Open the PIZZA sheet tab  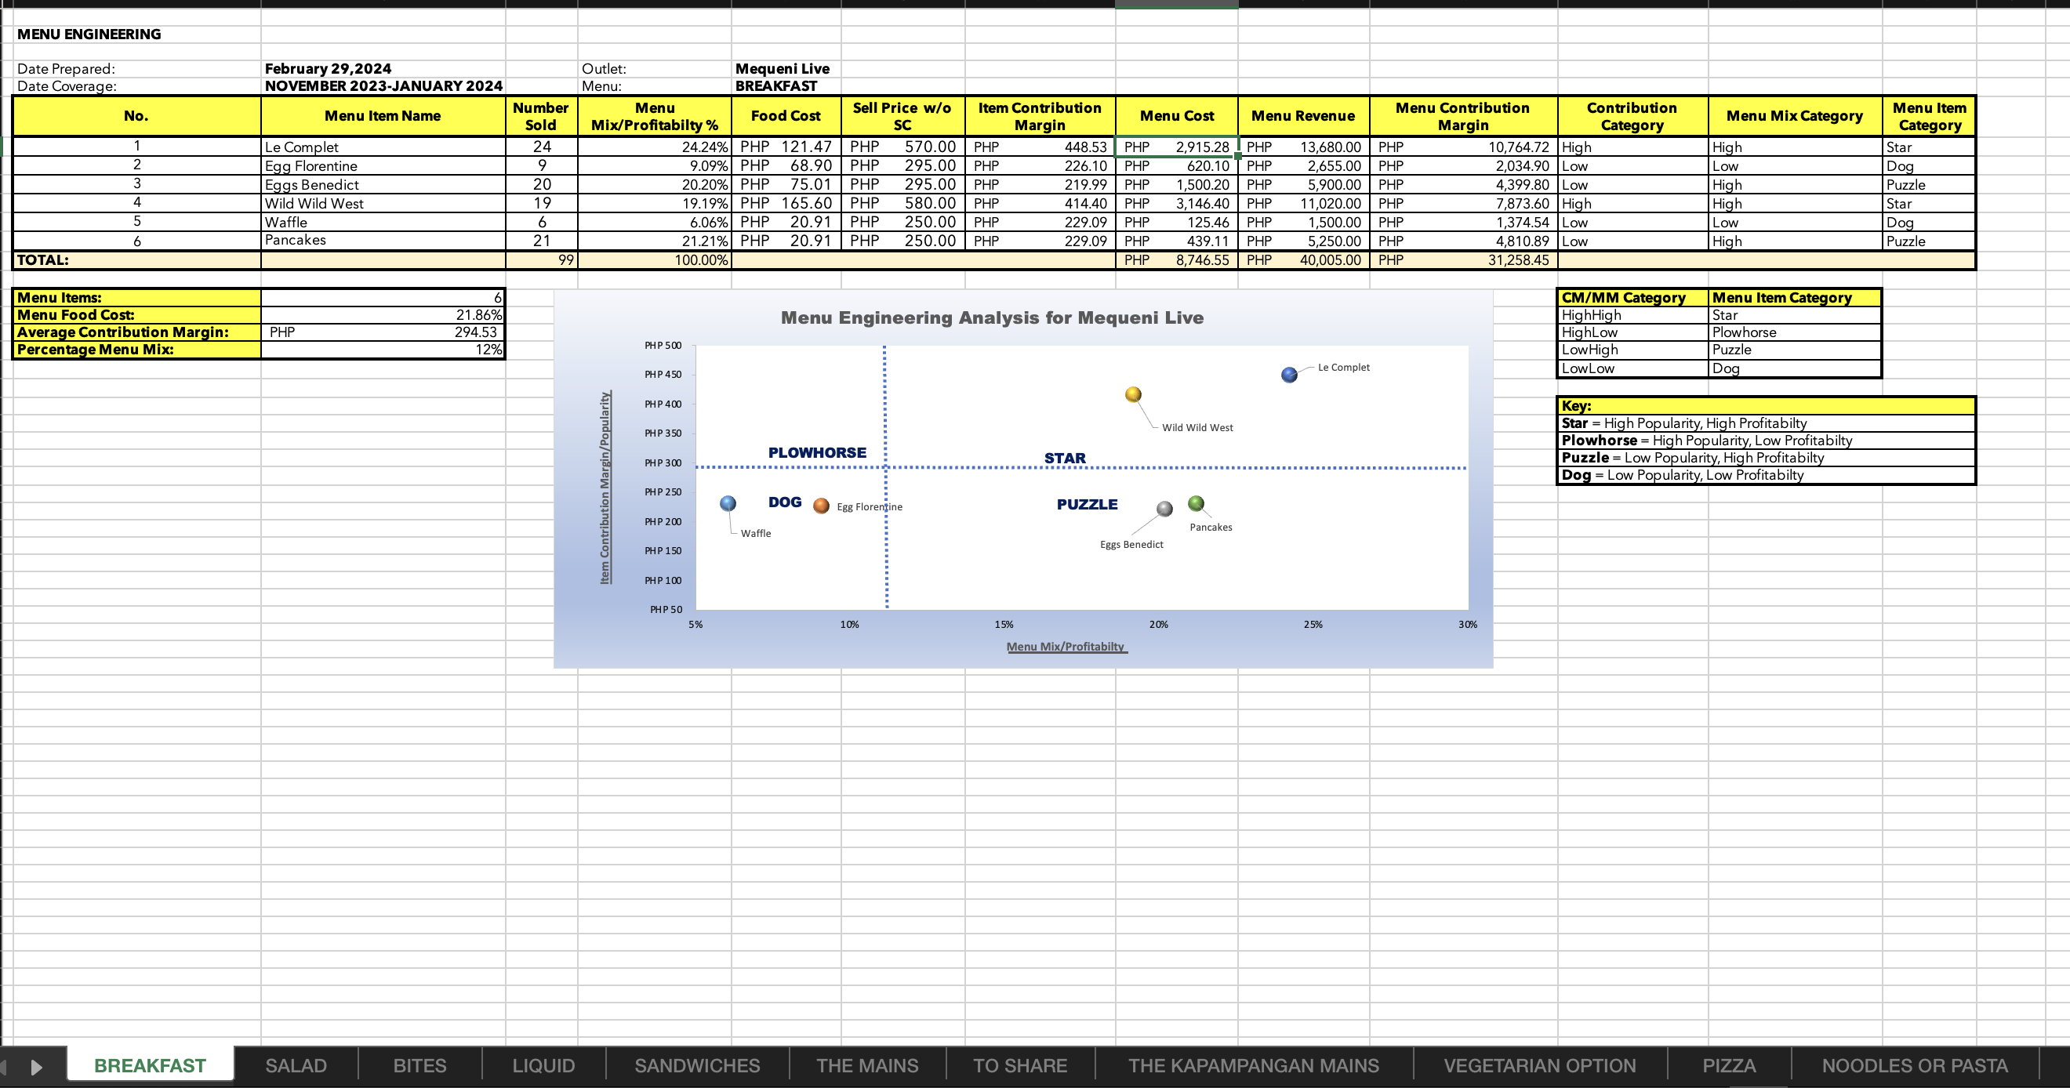tap(1728, 1065)
